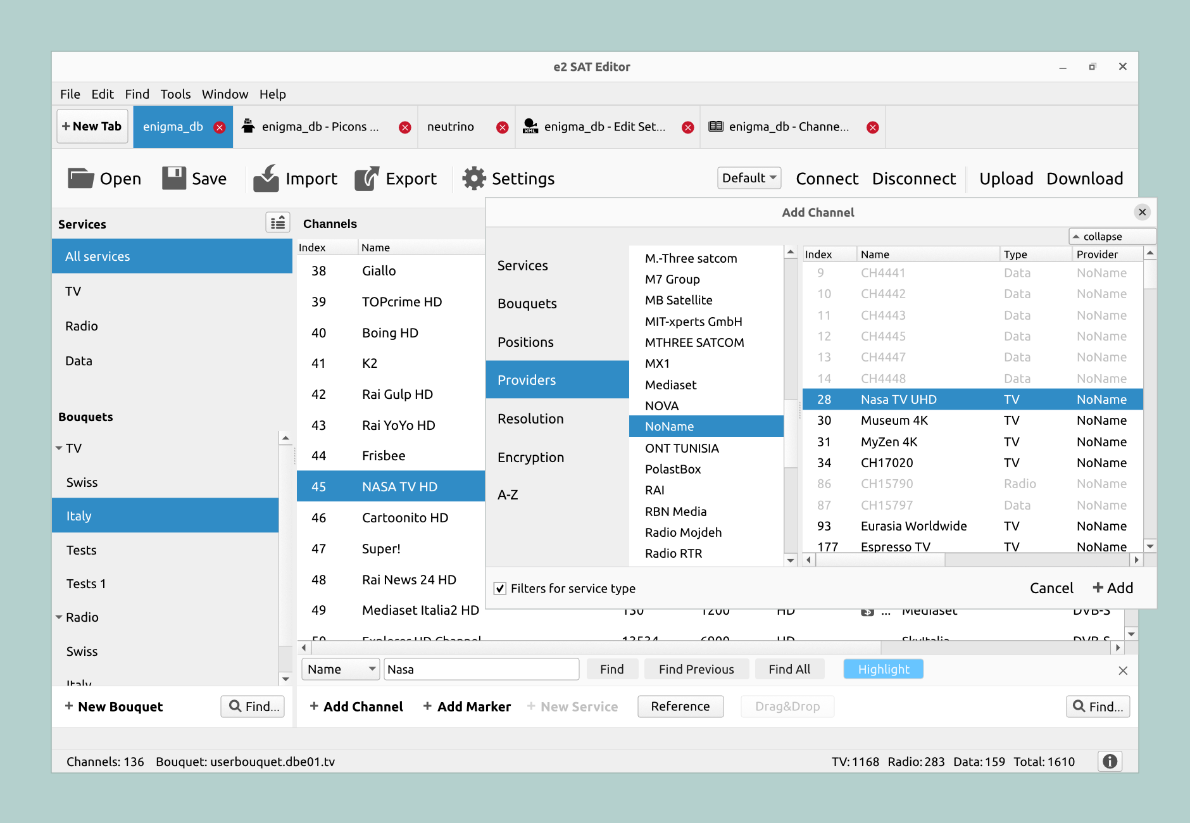This screenshot has height=823, width=1190.
Task: Open Settings via the gear icon
Action: pyautogui.click(x=473, y=178)
